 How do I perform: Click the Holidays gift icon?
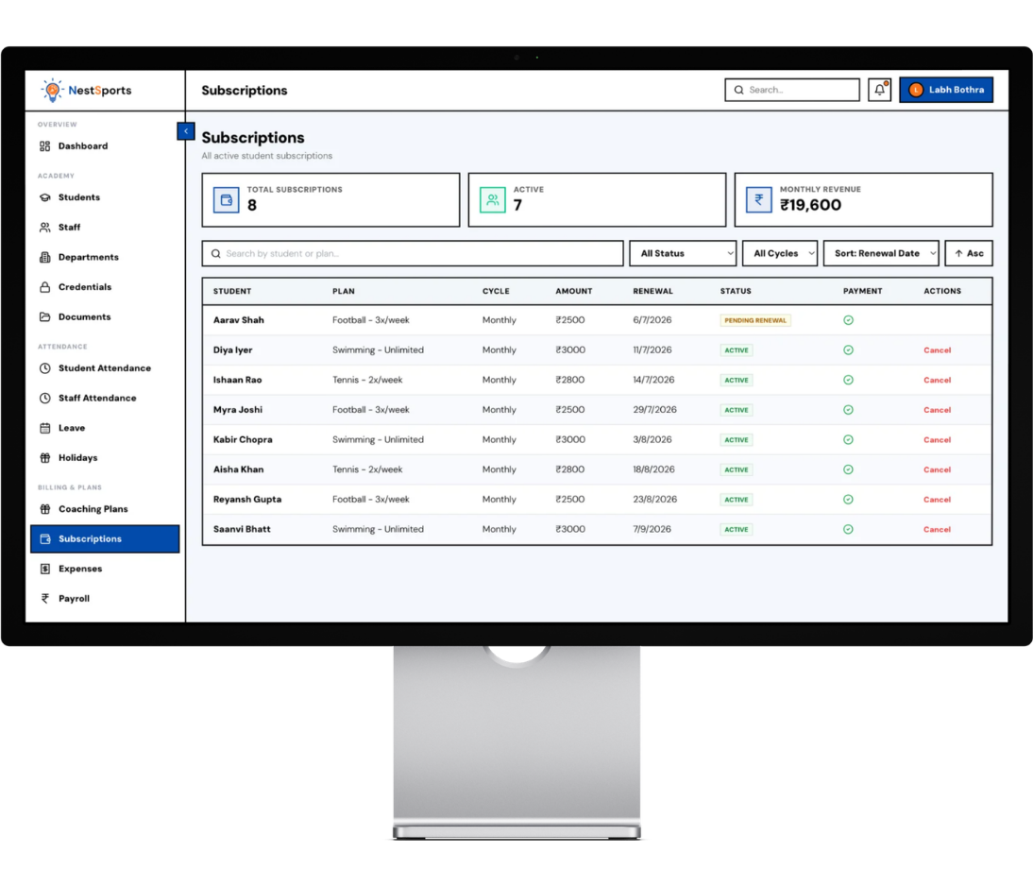44,457
